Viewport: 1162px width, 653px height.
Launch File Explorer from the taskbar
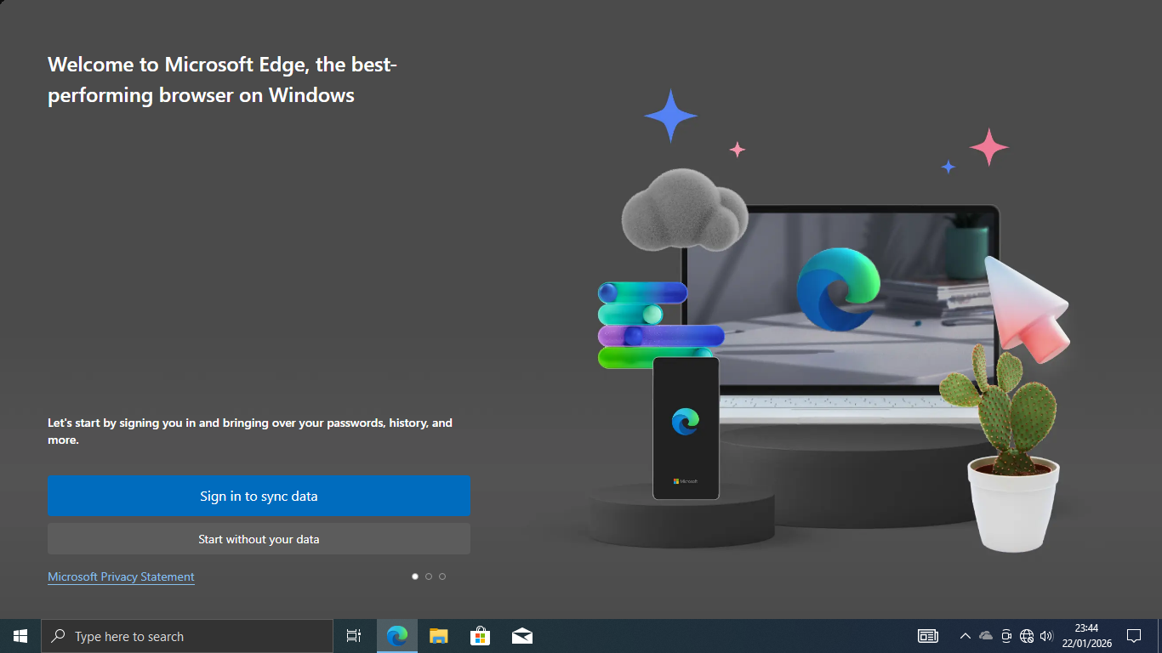tap(439, 636)
